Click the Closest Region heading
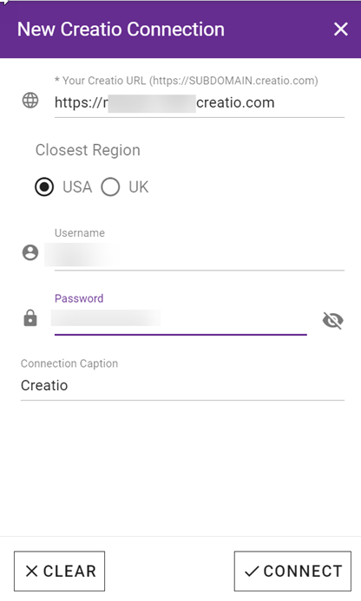361x601 pixels. [x=88, y=150]
